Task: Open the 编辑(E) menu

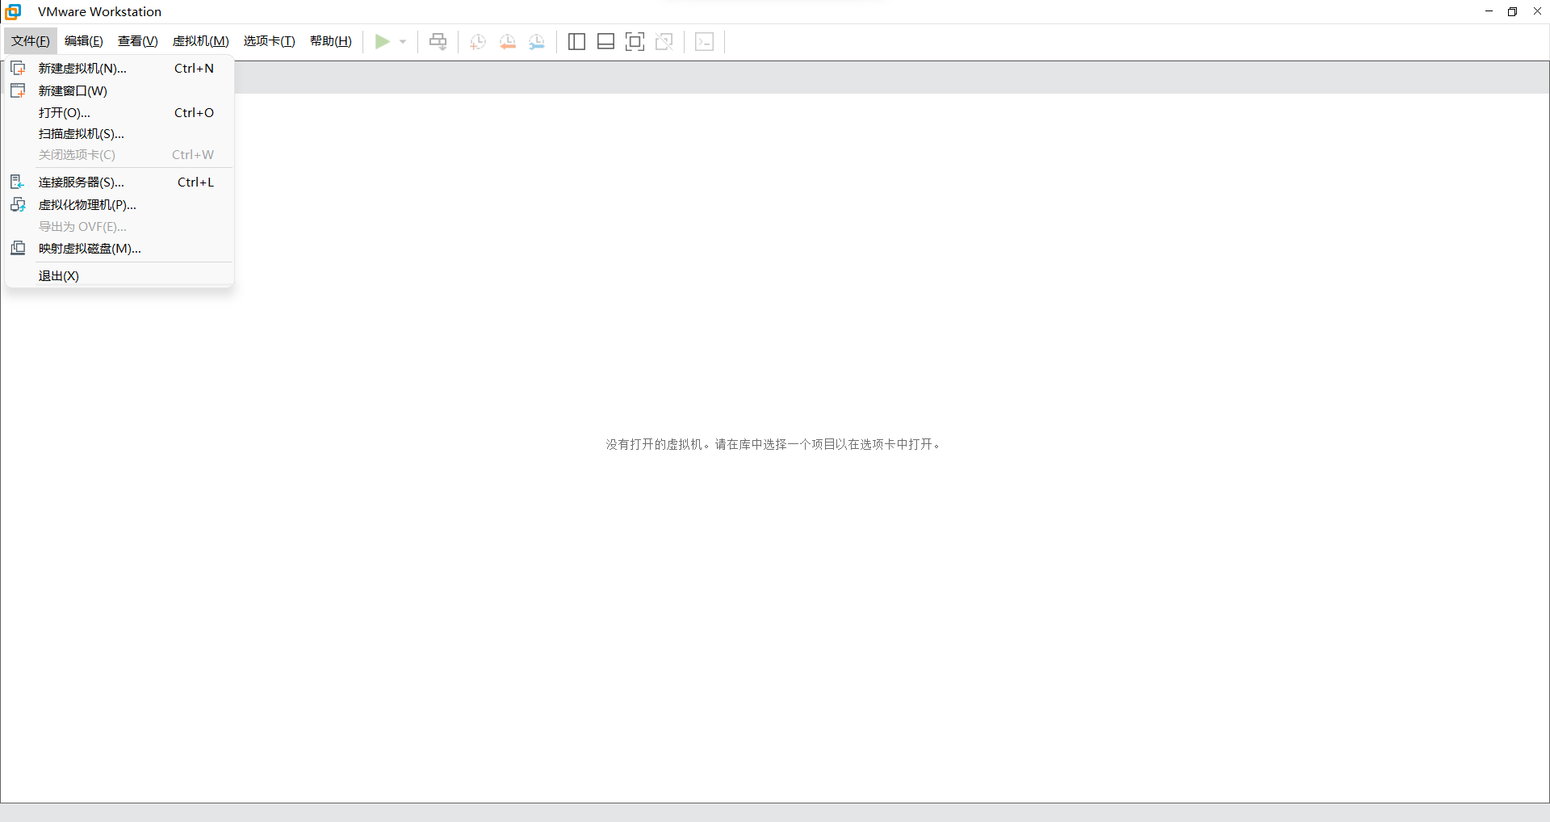Action: (x=84, y=41)
